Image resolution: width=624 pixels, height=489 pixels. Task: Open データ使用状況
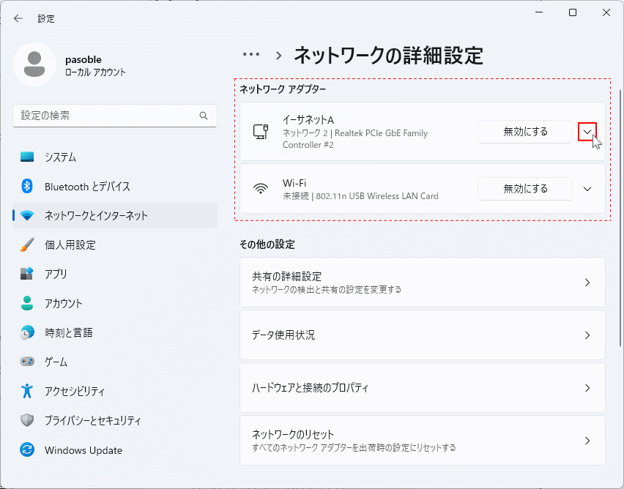[x=422, y=335]
